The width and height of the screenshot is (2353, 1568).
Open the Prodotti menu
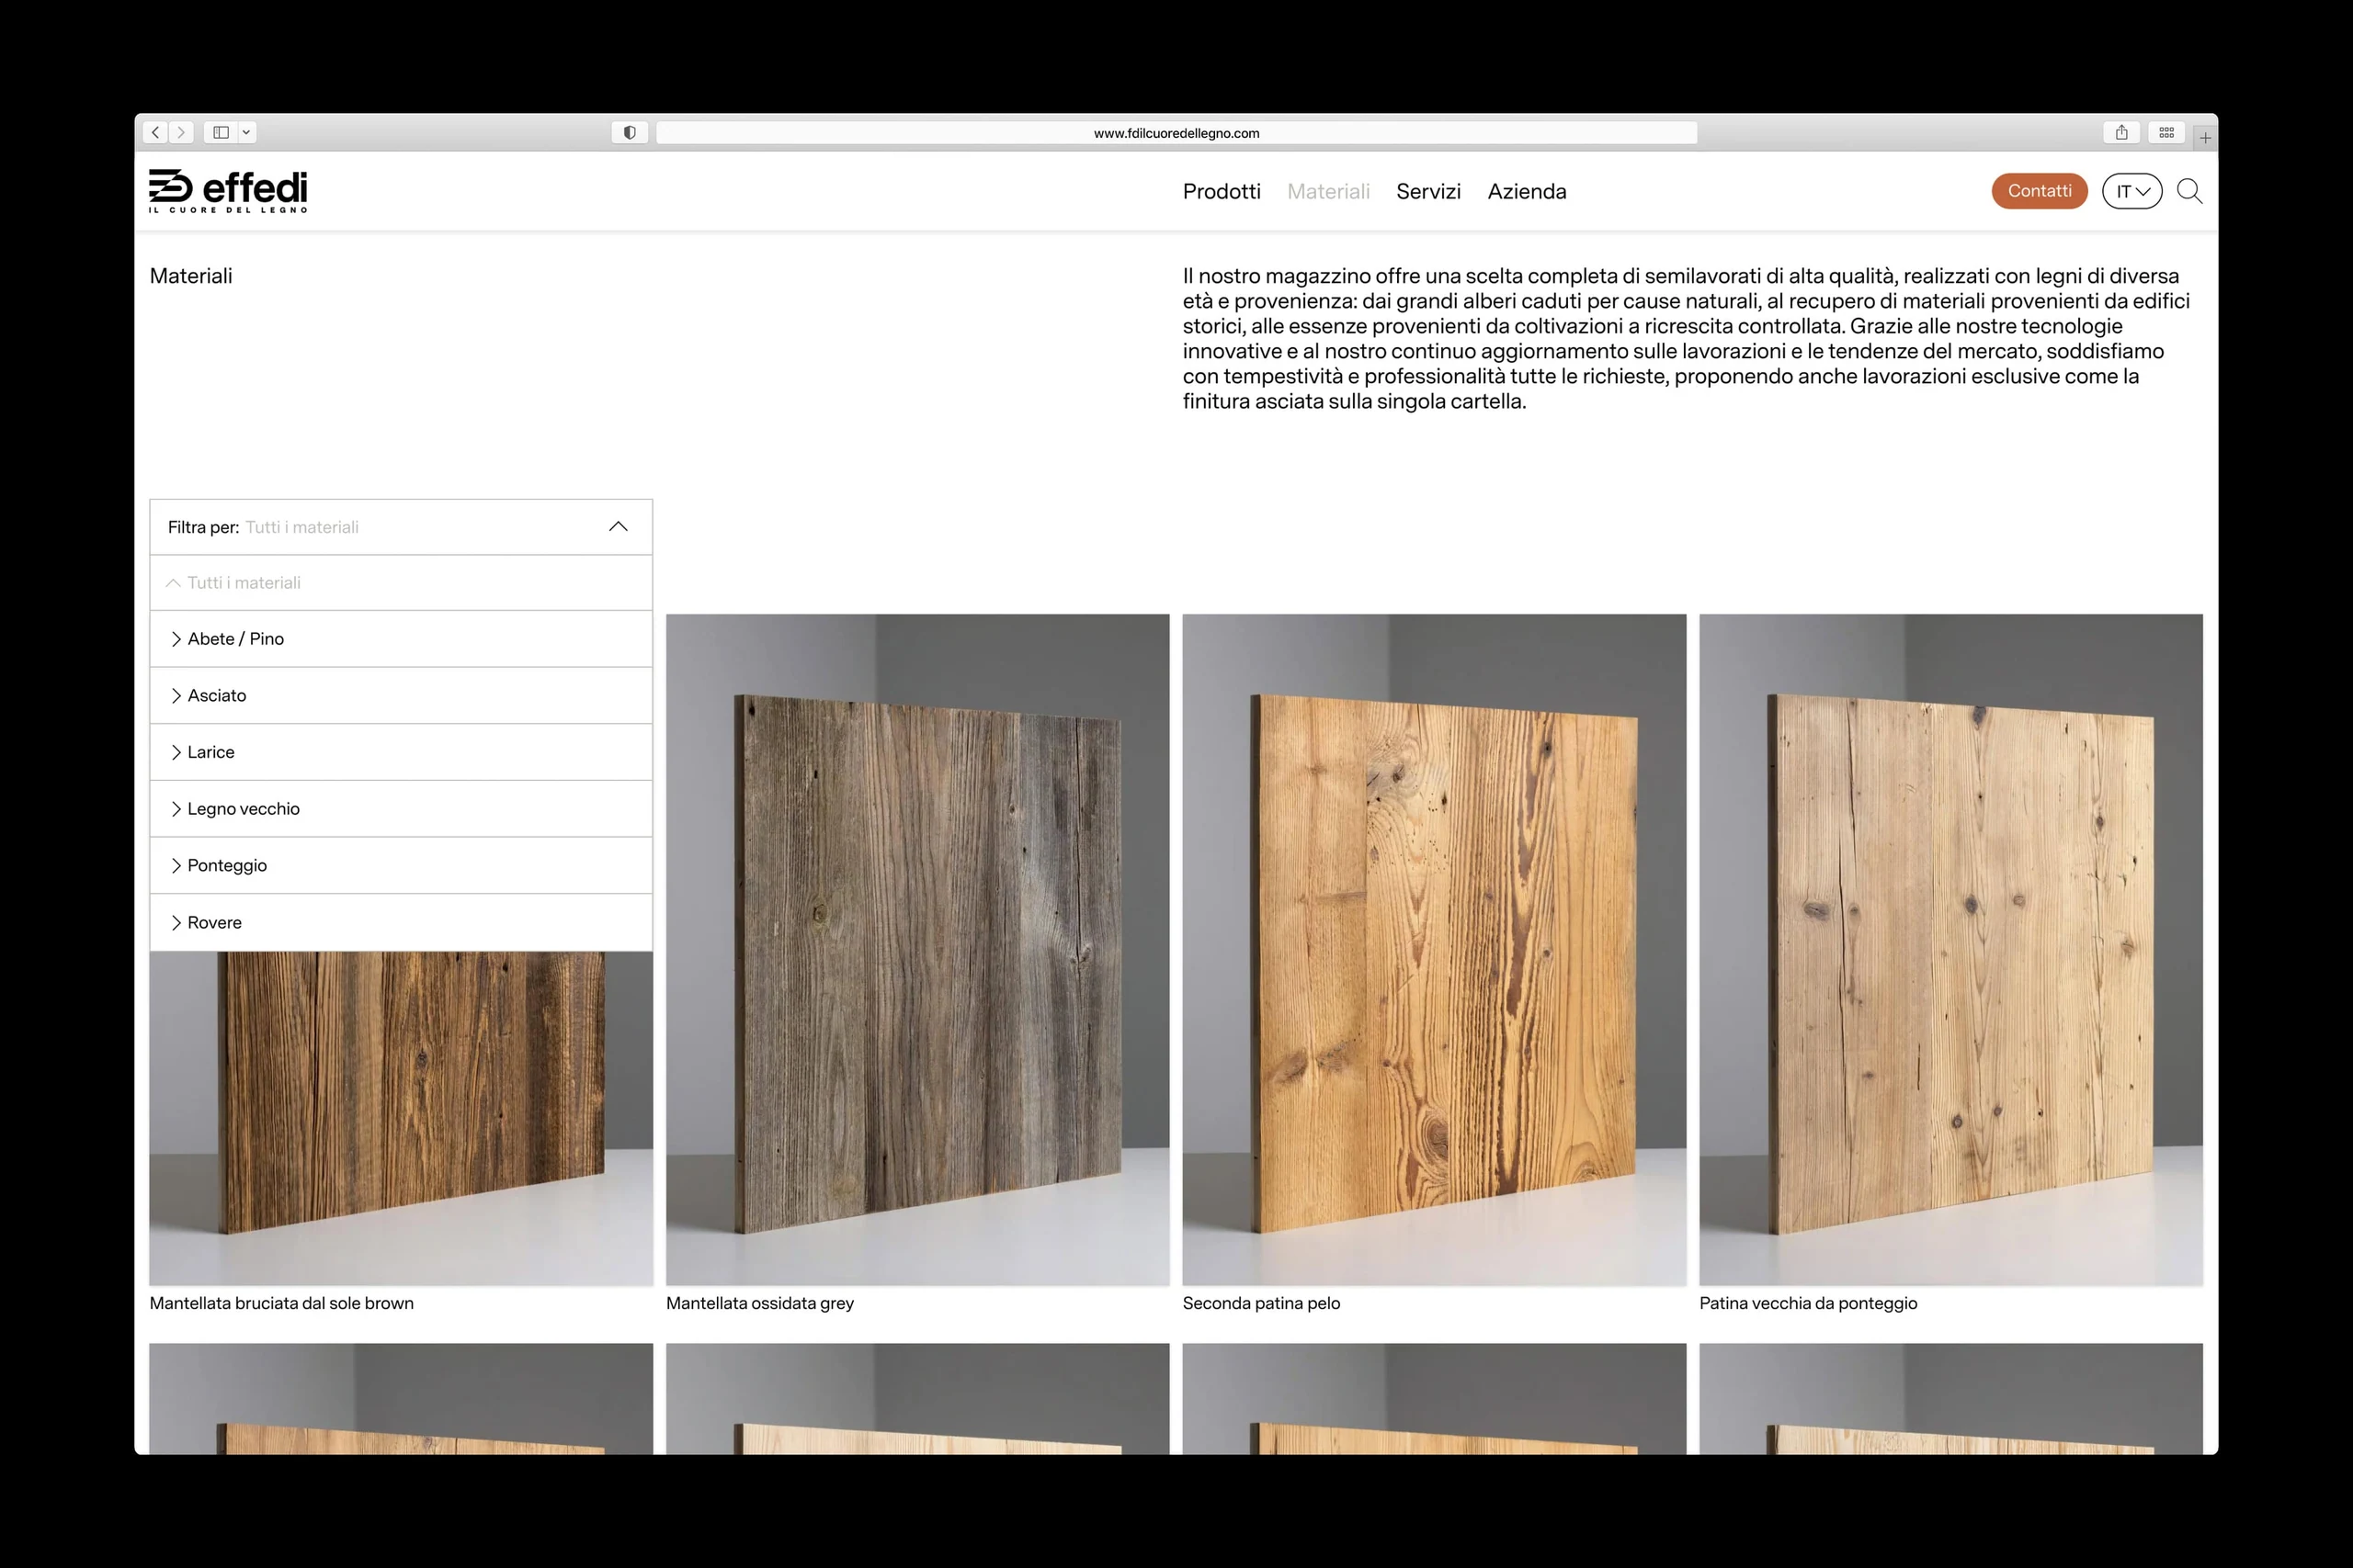[1222, 191]
